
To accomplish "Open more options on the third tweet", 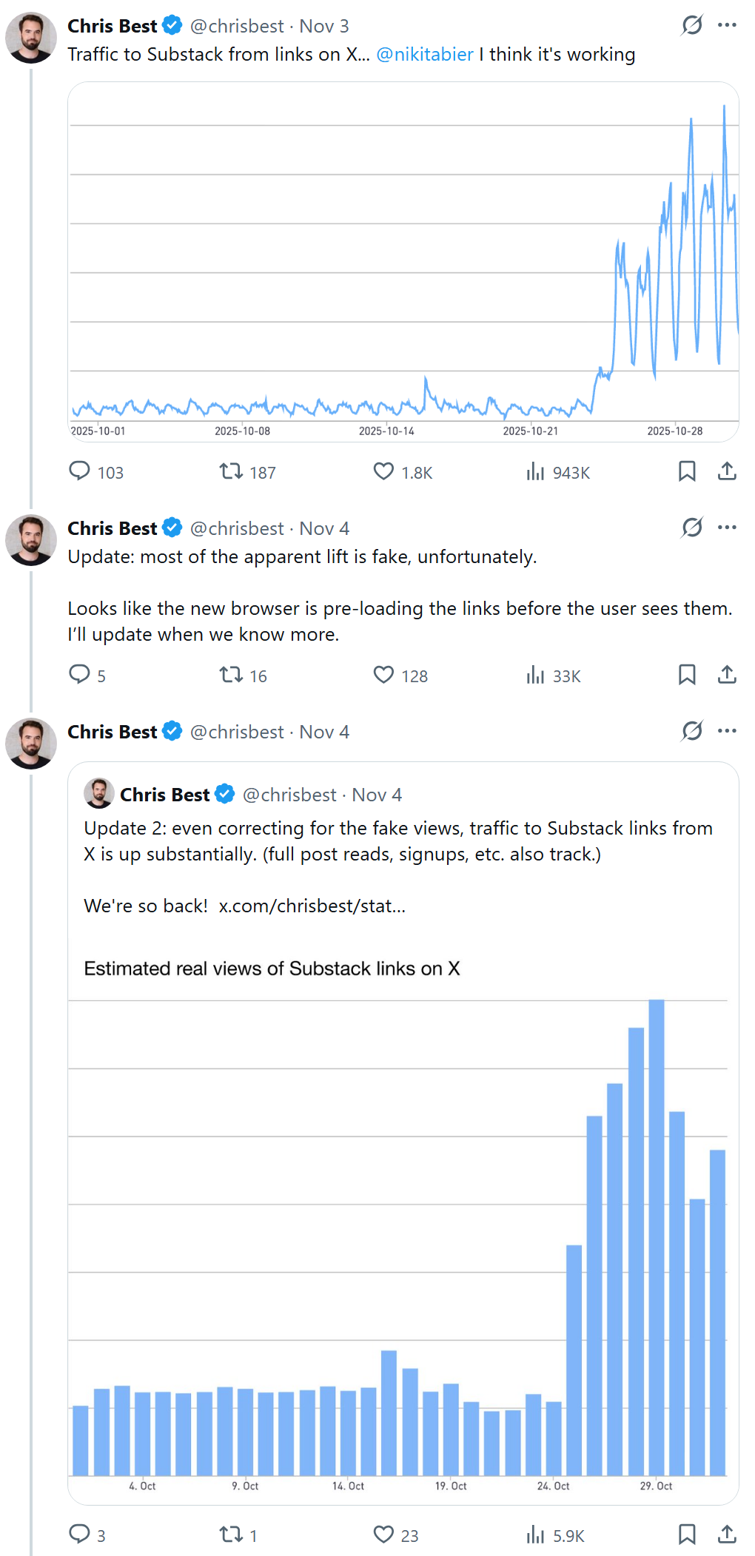I will coord(727,731).
